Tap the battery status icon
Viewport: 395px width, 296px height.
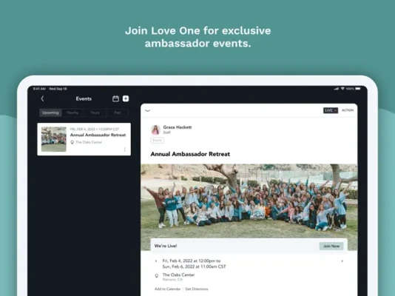click(x=358, y=89)
